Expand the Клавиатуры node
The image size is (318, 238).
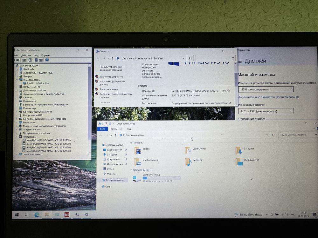[x=17, y=101]
